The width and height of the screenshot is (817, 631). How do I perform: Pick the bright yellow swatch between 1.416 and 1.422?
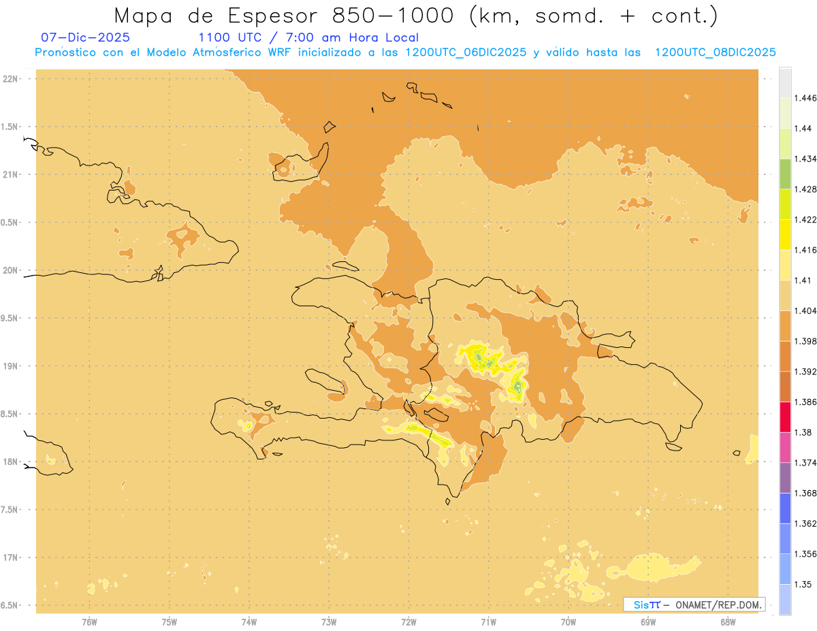[785, 235]
